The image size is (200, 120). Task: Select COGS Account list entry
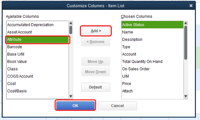pos(20,76)
